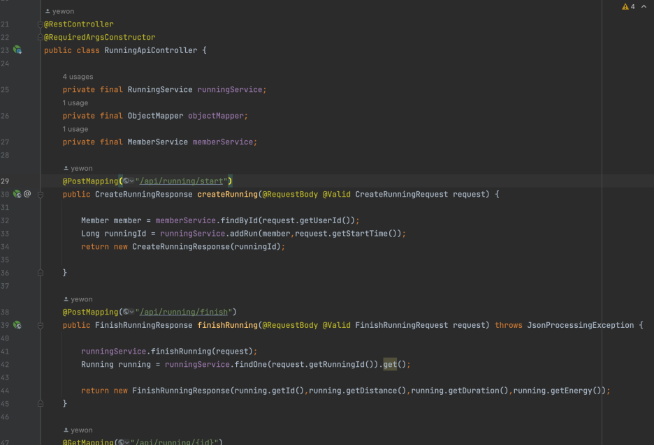This screenshot has width=654, height=445.
Task: Click line number 29 in the gutter
Action: tap(5, 181)
